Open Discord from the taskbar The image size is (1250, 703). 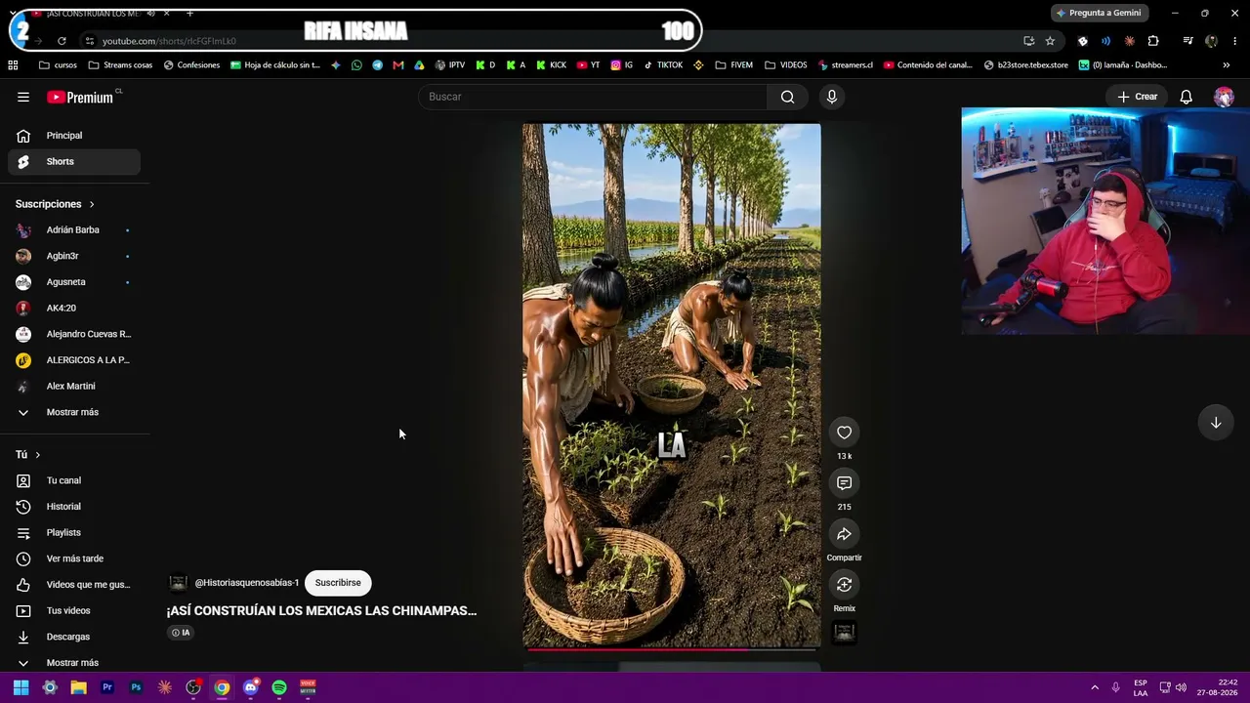251,687
